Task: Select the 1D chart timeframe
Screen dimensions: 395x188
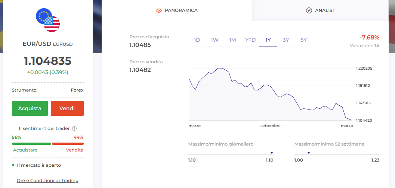Action: coord(197,40)
